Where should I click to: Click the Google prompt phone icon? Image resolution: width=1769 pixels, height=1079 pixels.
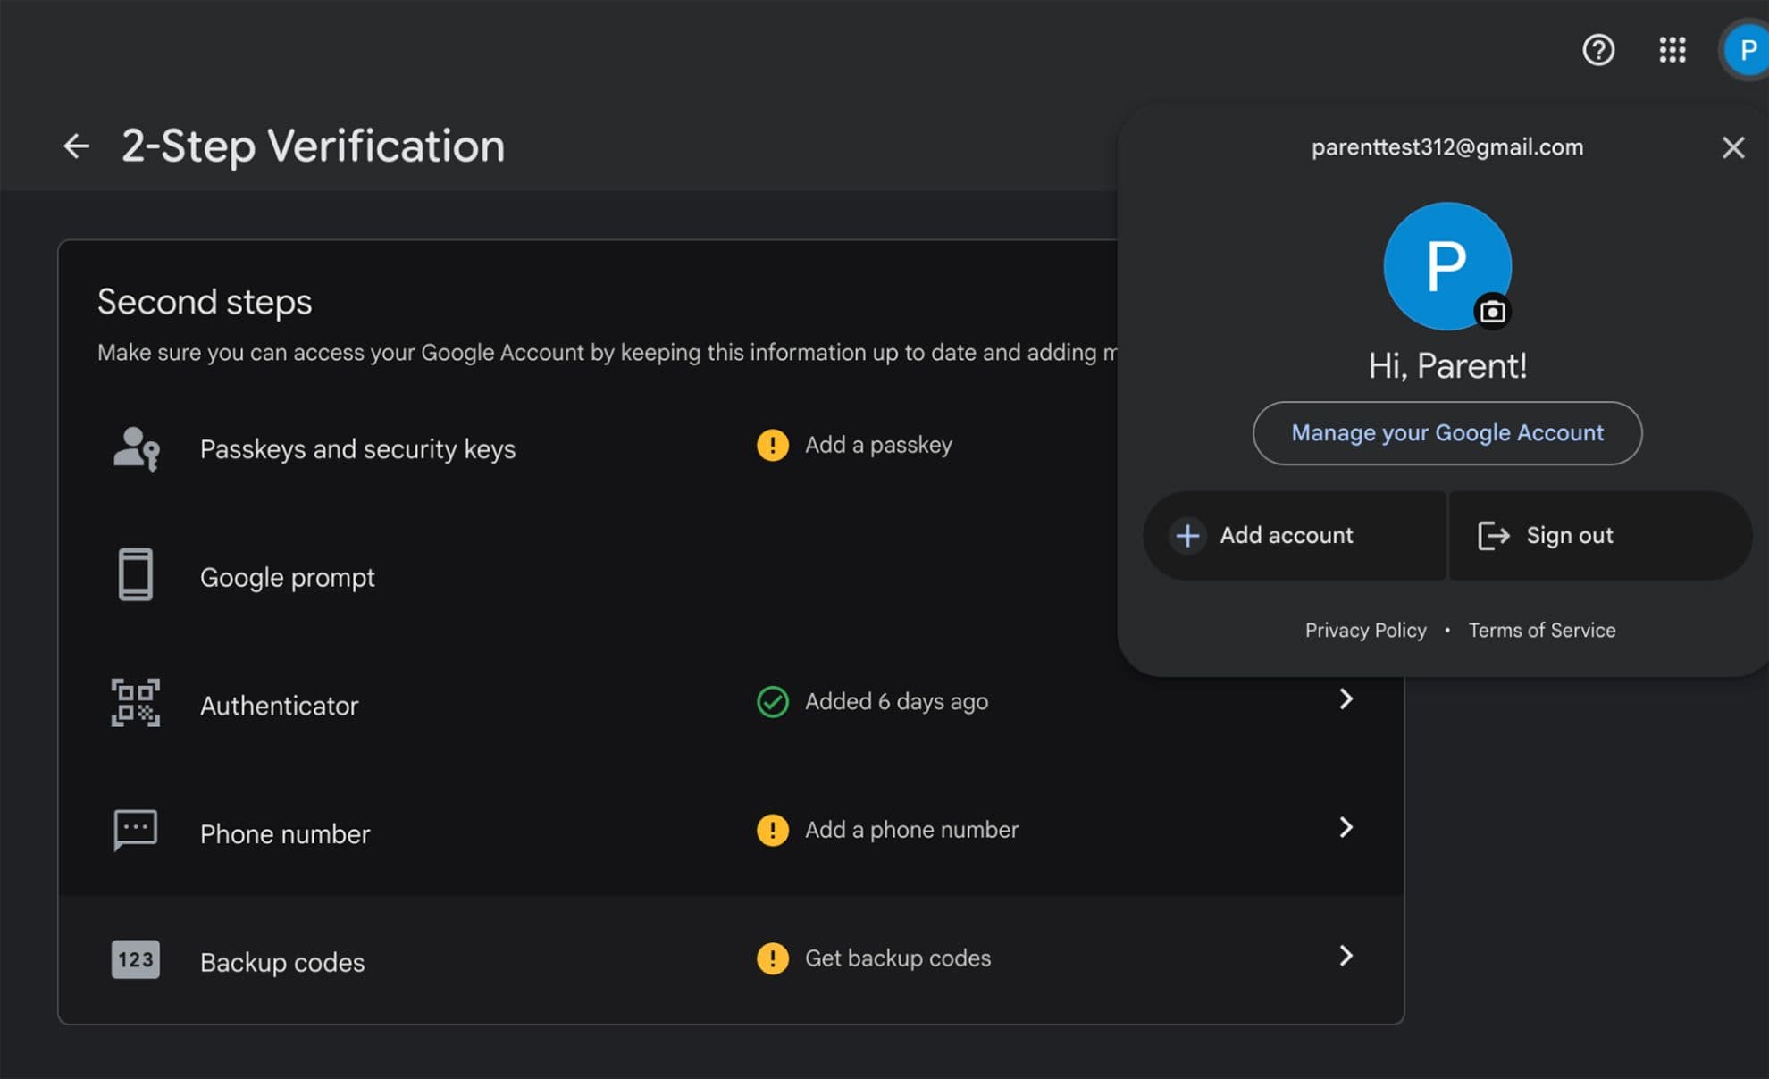[x=136, y=574]
